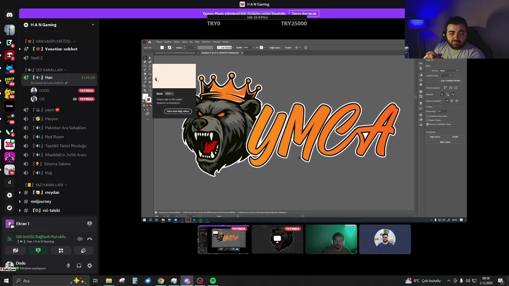Switch to the 16.67 % CMYK document tab
The height and width of the screenshot is (286, 509).
click(x=175, y=53)
